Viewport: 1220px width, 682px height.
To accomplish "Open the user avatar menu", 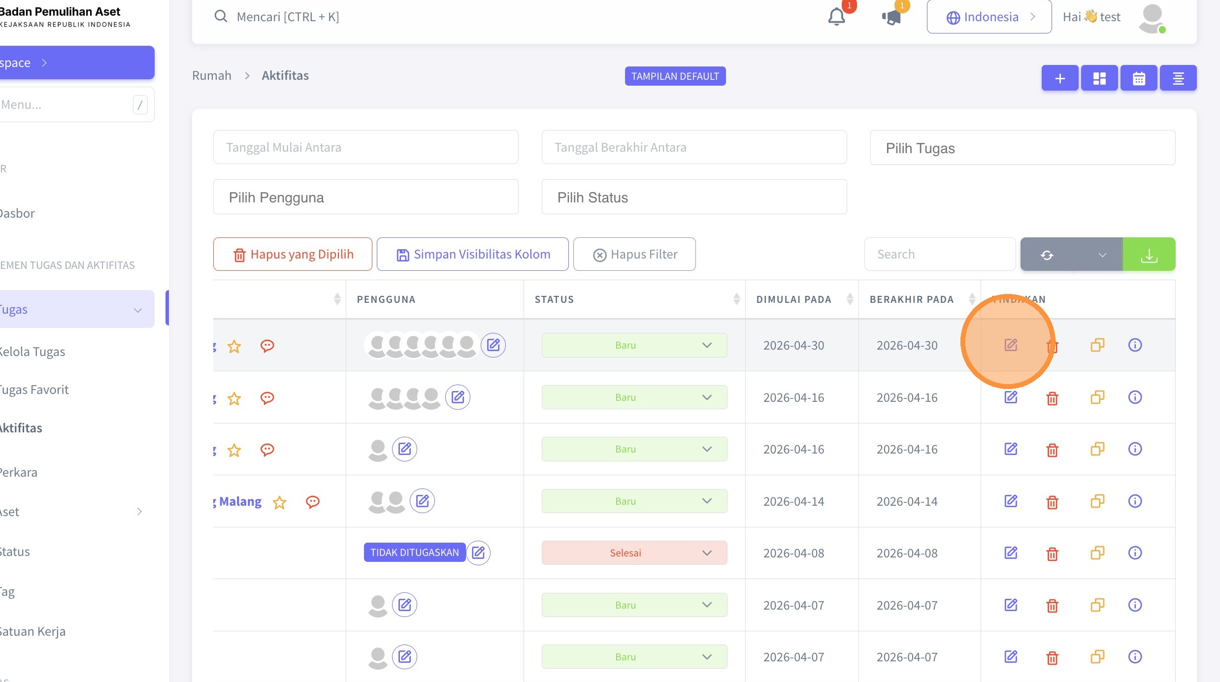I will tap(1152, 18).
